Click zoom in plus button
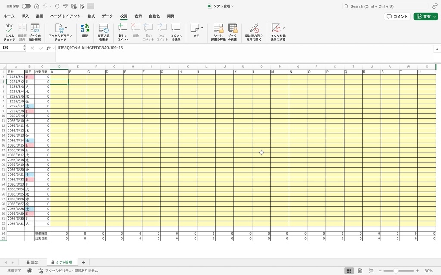This screenshot has width=441, height=275. pos(417,271)
